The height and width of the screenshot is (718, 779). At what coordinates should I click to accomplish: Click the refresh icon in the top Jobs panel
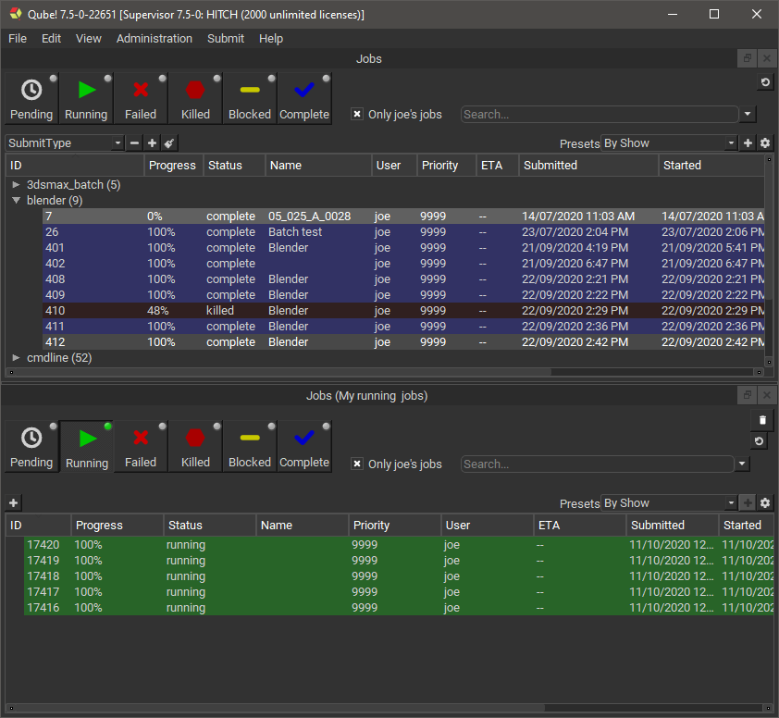(x=765, y=82)
